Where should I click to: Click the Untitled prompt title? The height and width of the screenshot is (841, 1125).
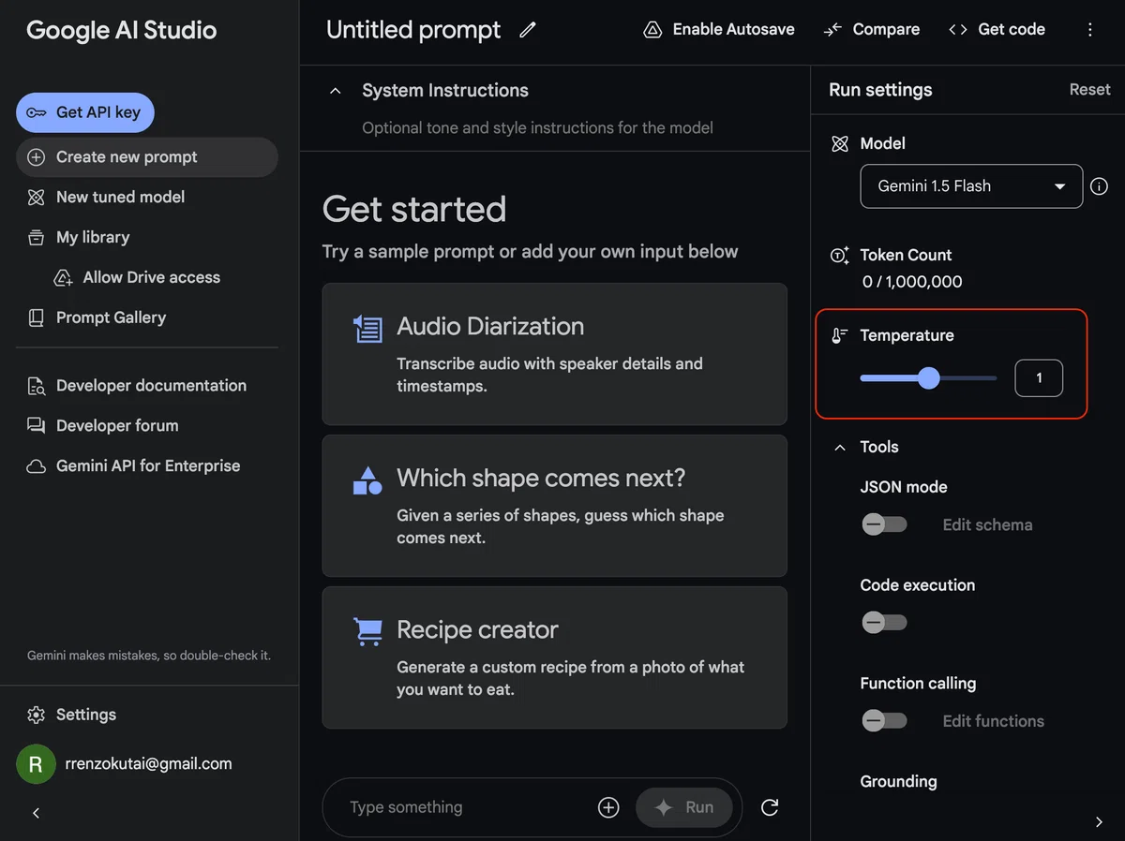(413, 30)
